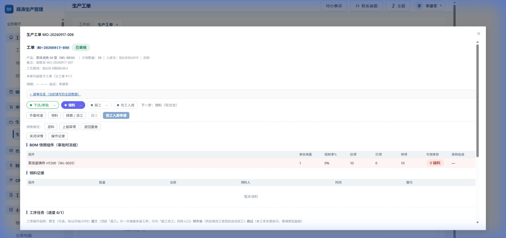Click the 排期 / 派工 button
This screenshot has width=506, height=238.
74,115
